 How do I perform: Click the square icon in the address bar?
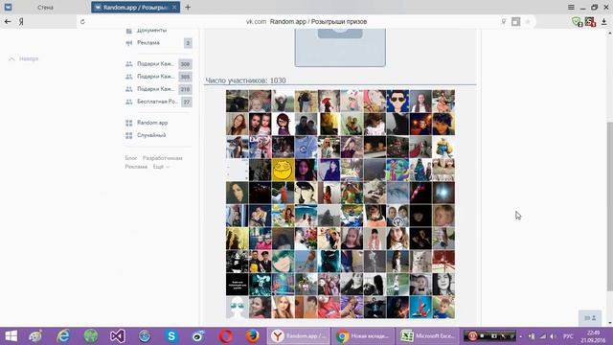[x=515, y=22]
